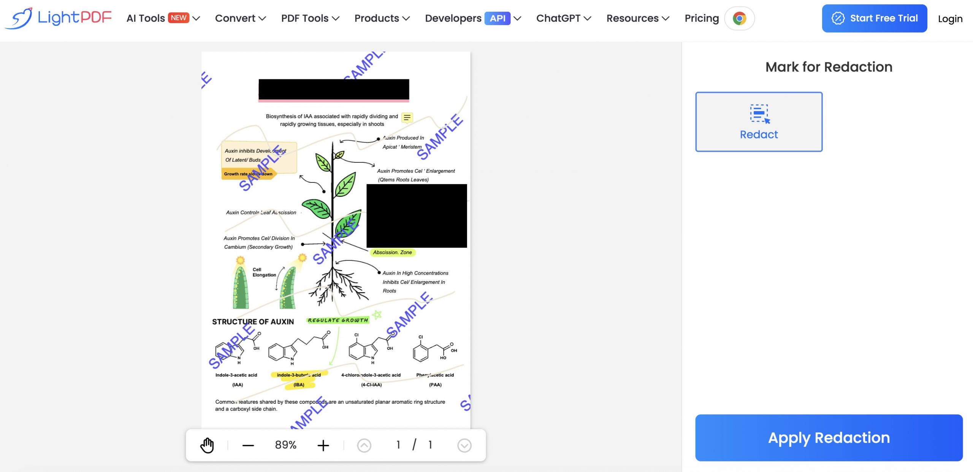Open the PDF Tools dropdown
Screen dimensions: 973x472
coord(310,18)
